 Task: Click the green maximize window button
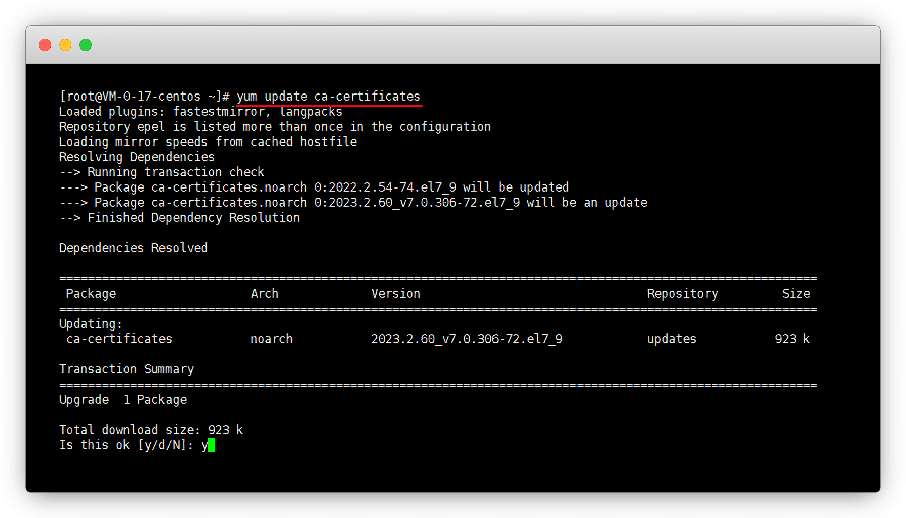tap(86, 45)
